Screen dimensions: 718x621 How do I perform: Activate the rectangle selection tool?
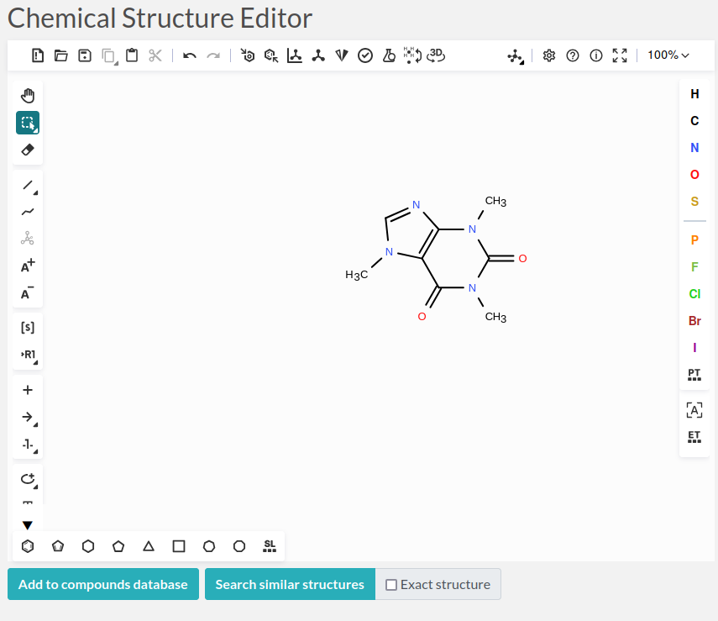coord(28,123)
